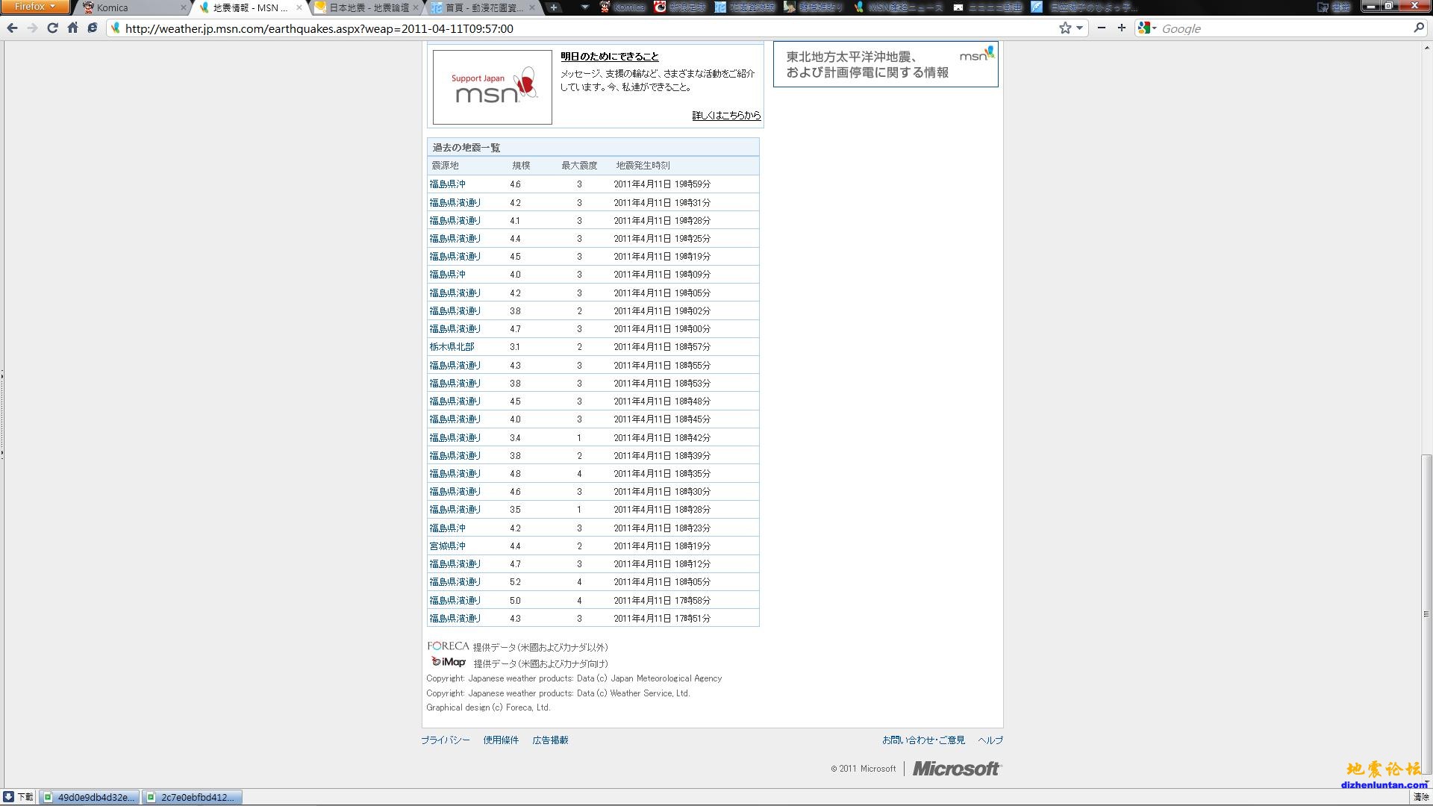Image resolution: width=1433 pixels, height=806 pixels.
Task: Click the browser Back arrow
Action: tap(12, 28)
